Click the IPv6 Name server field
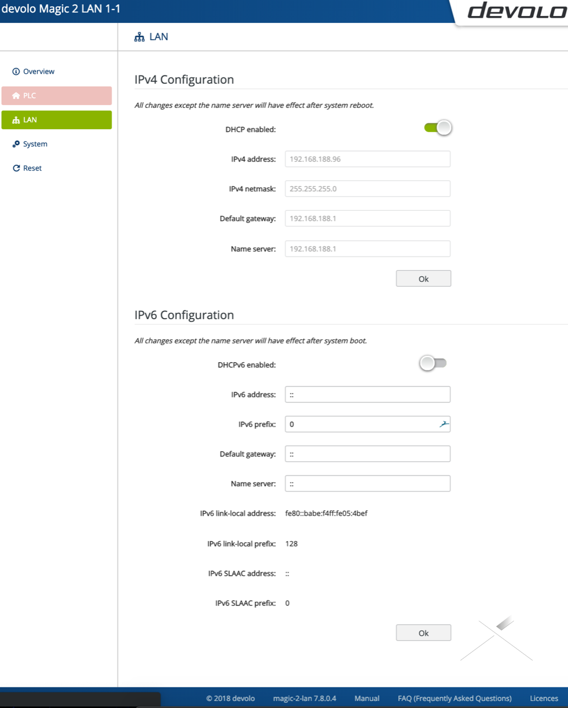Screen dimensions: 568x708 (x=367, y=484)
